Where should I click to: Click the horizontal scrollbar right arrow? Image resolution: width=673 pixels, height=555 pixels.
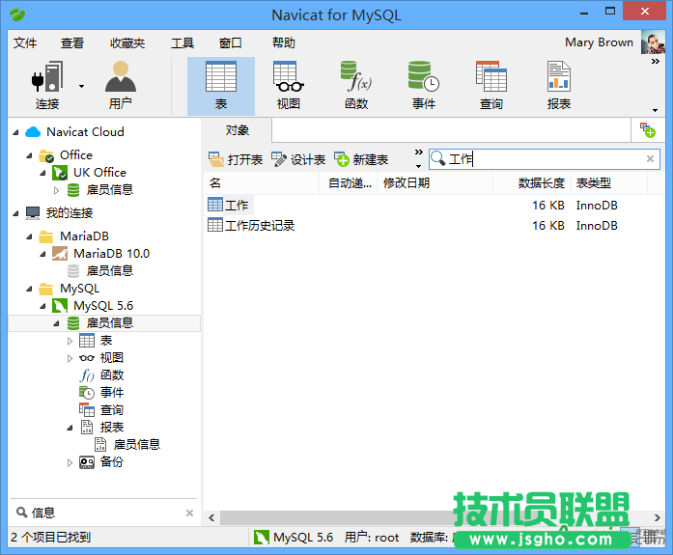[658, 517]
